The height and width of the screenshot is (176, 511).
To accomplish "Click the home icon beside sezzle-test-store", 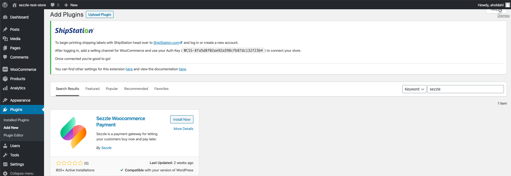I will (14, 5).
